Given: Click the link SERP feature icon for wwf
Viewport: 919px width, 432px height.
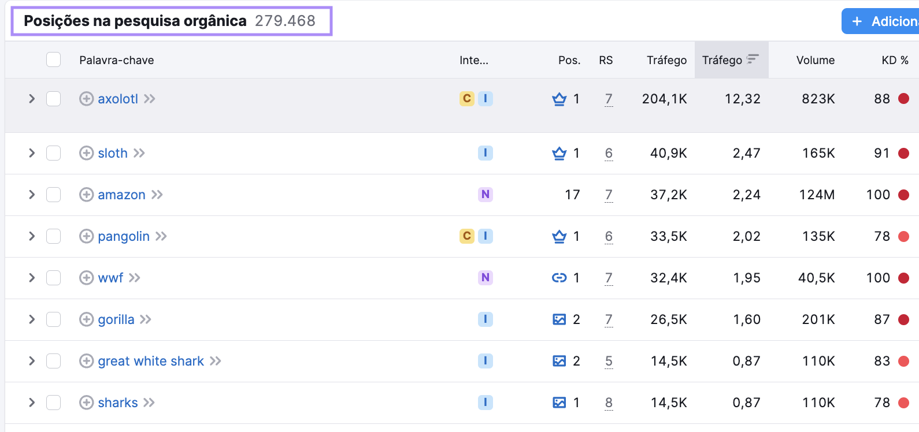Looking at the screenshot, I should (x=559, y=278).
